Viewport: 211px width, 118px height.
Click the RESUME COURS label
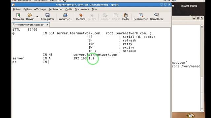click(189, 6)
